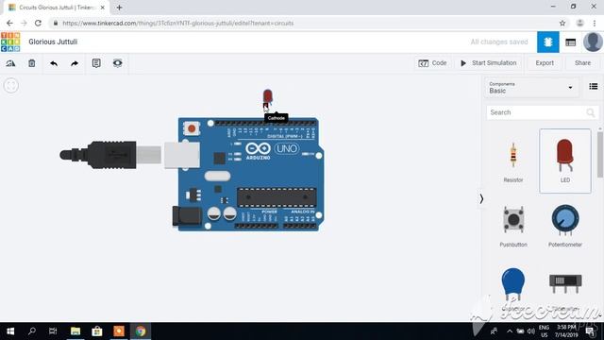Click the browser back button
This screenshot has width=604, height=340.
click(x=9, y=23)
